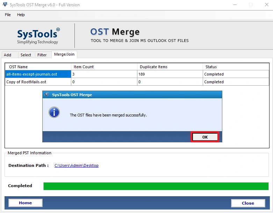Image resolution: width=273 pixels, height=213 pixels.
Task: Click the Destination Path label
Action: click(28, 165)
